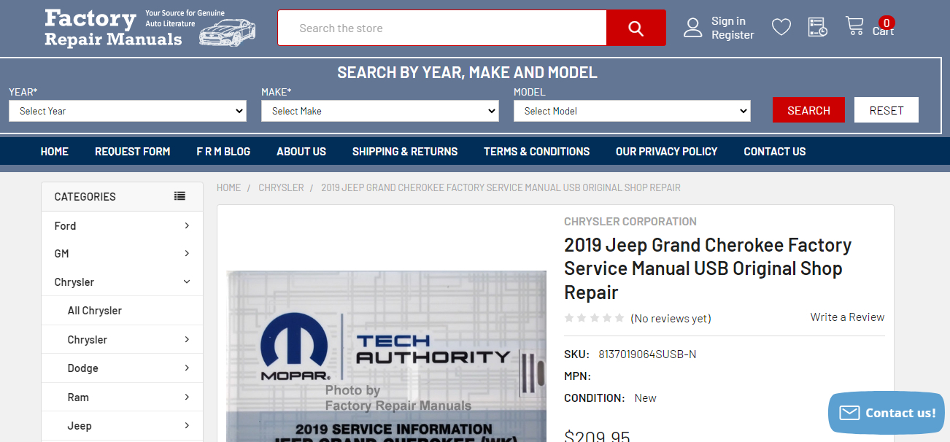Click the RESET button
The width and height of the screenshot is (950, 442).
(887, 110)
